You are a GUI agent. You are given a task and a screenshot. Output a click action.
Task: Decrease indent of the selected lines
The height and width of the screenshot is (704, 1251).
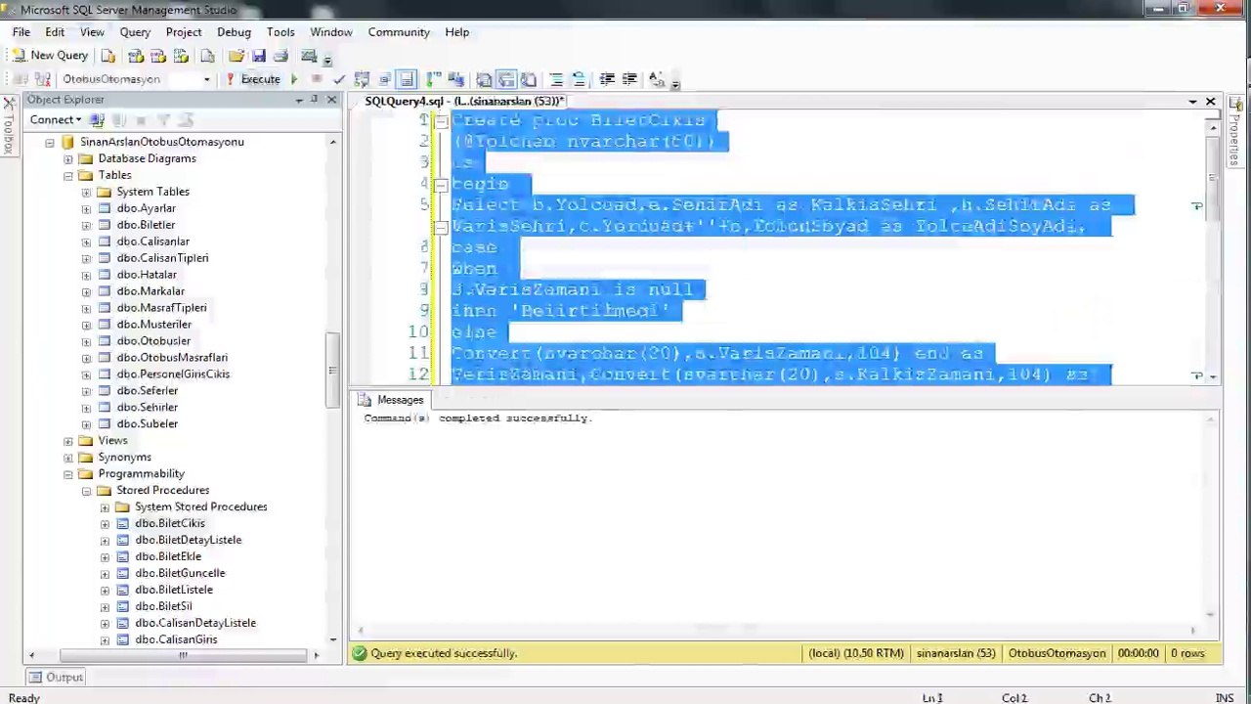tap(607, 79)
